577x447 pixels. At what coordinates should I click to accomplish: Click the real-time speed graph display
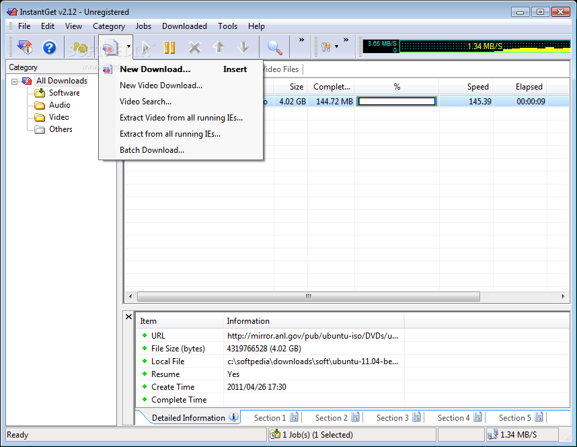[467, 46]
